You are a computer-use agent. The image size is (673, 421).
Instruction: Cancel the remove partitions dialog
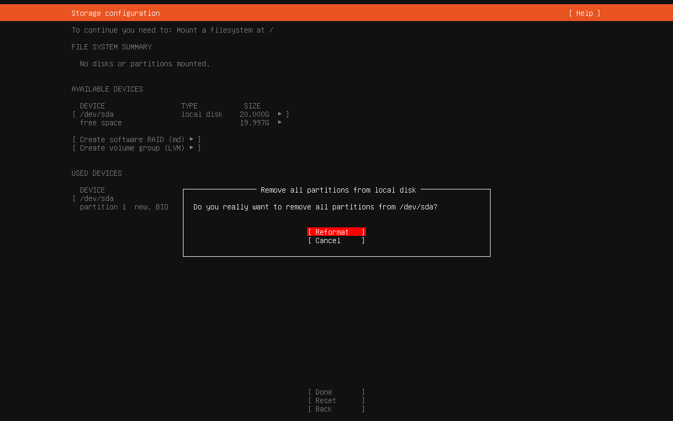336,240
